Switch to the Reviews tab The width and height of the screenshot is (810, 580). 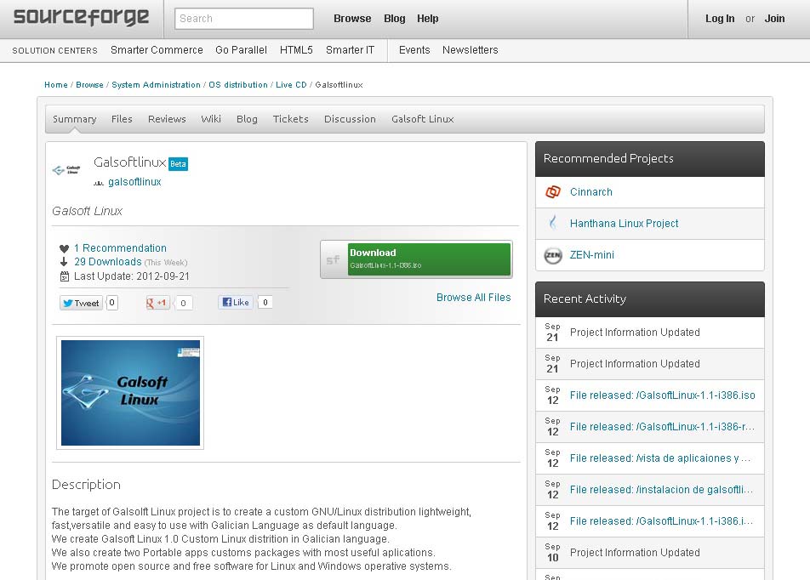coord(167,119)
